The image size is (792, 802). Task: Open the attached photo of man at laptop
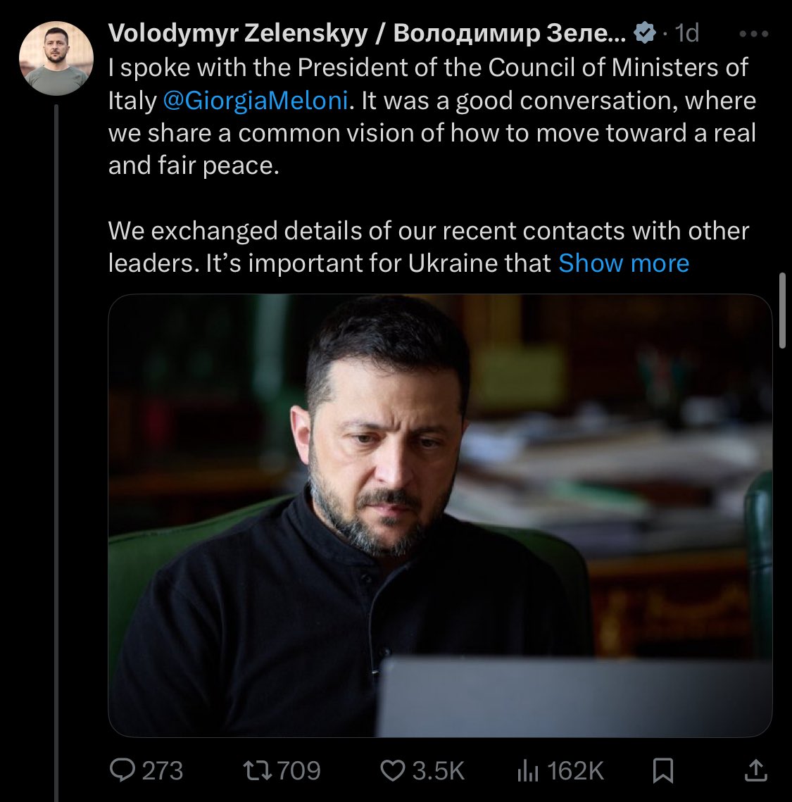click(x=440, y=515)
